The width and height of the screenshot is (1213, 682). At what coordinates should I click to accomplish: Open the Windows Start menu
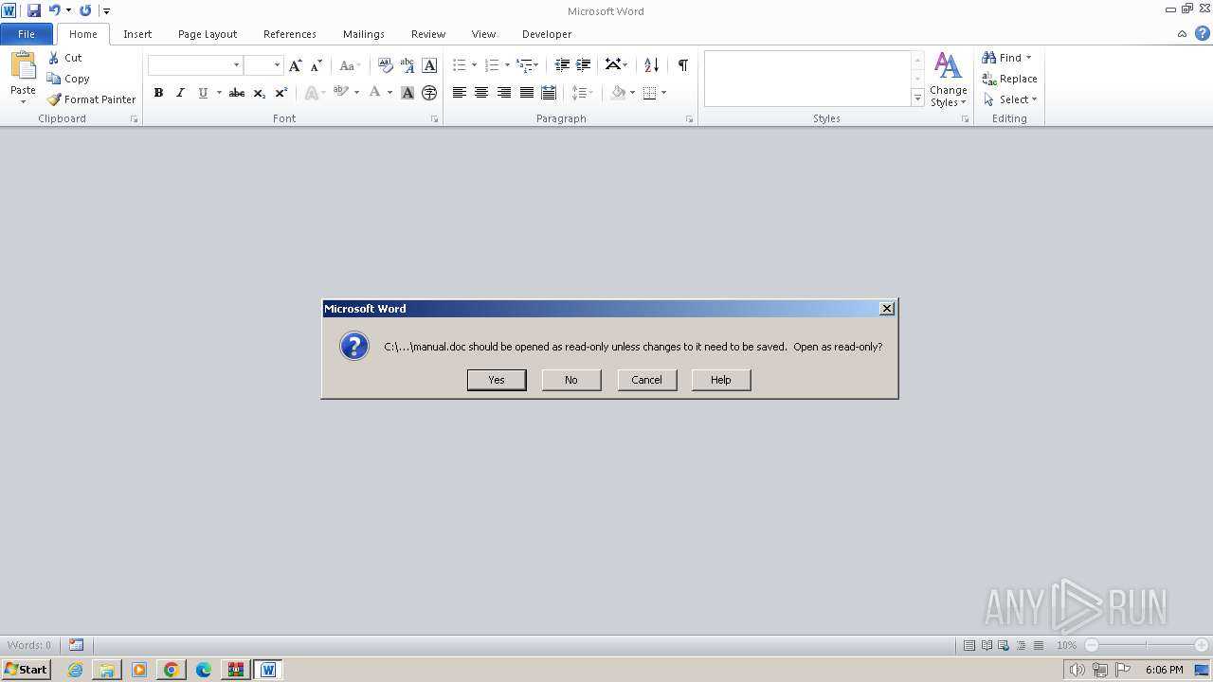point(26,670)
